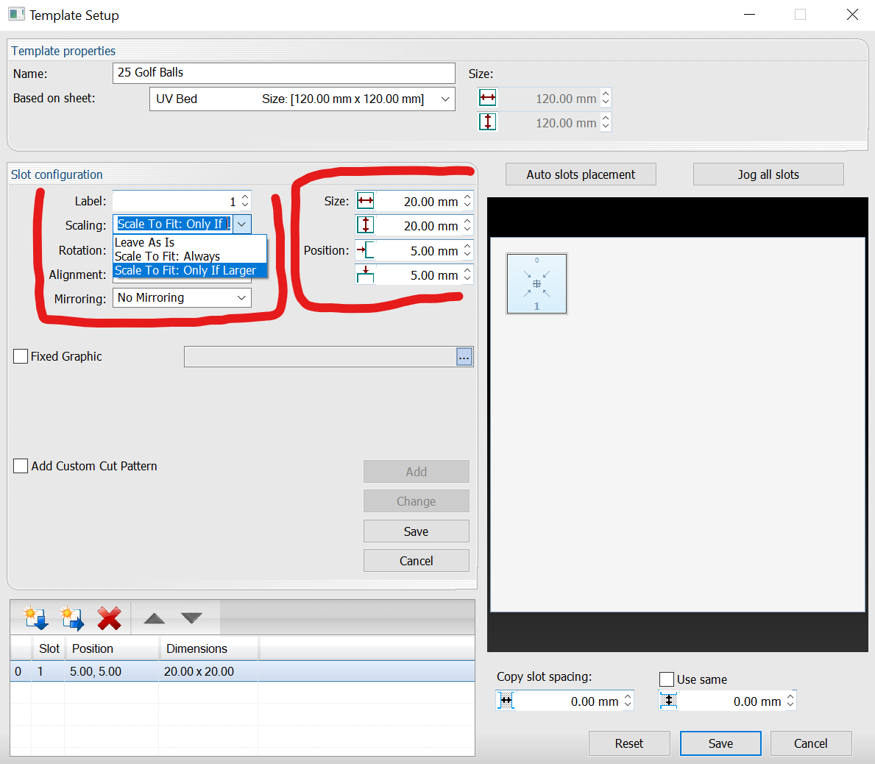
Task: Open the Based on sheet dropdown
Action: (302, 99)
